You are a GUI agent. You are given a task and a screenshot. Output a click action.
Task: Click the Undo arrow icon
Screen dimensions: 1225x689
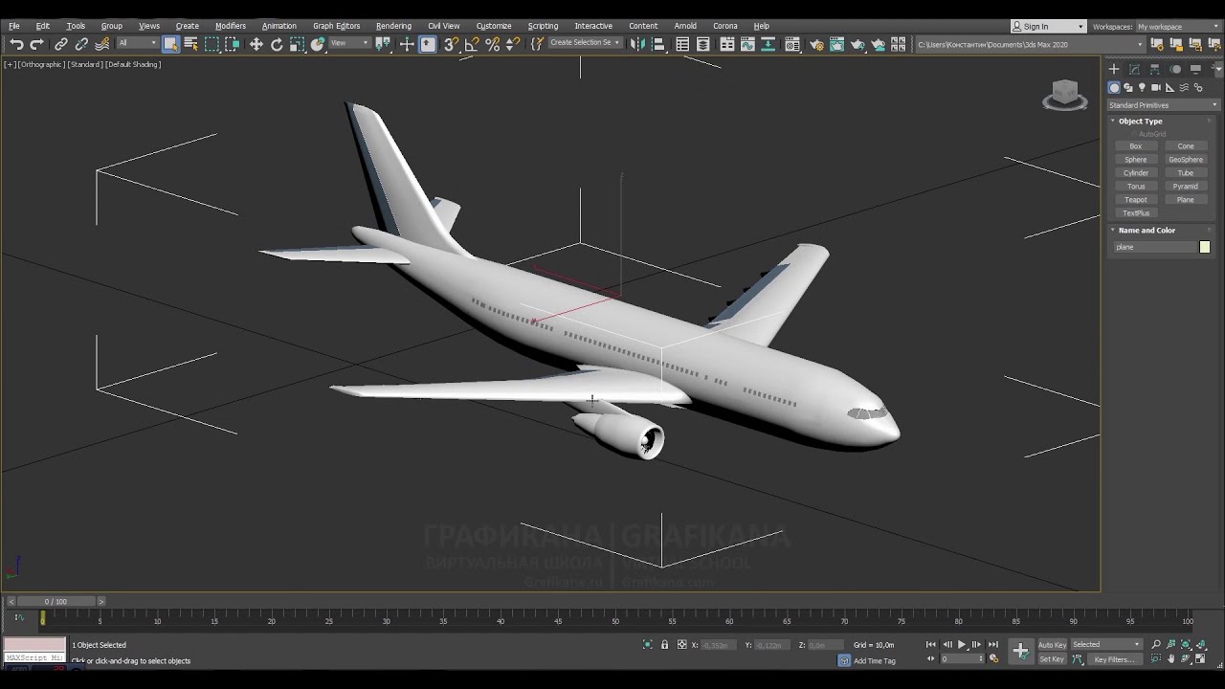click(x=16, y=44)
